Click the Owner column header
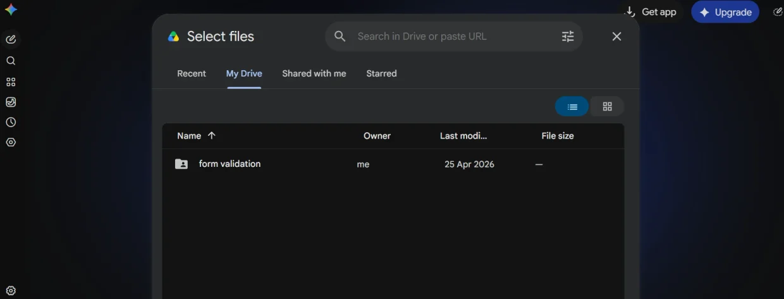The image size is (784, 299). tap(377, 135)
